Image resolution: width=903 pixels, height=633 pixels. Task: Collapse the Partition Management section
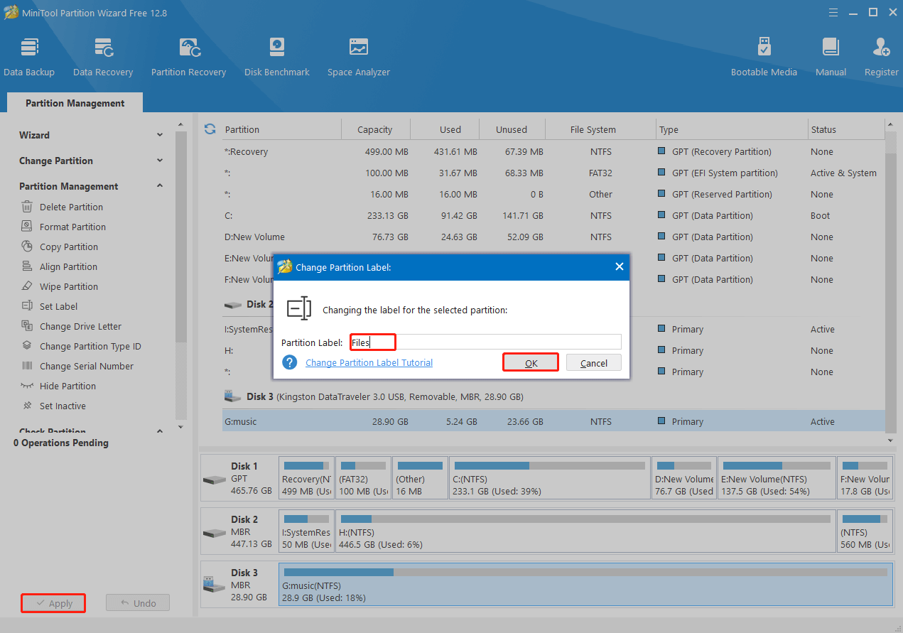160,186
